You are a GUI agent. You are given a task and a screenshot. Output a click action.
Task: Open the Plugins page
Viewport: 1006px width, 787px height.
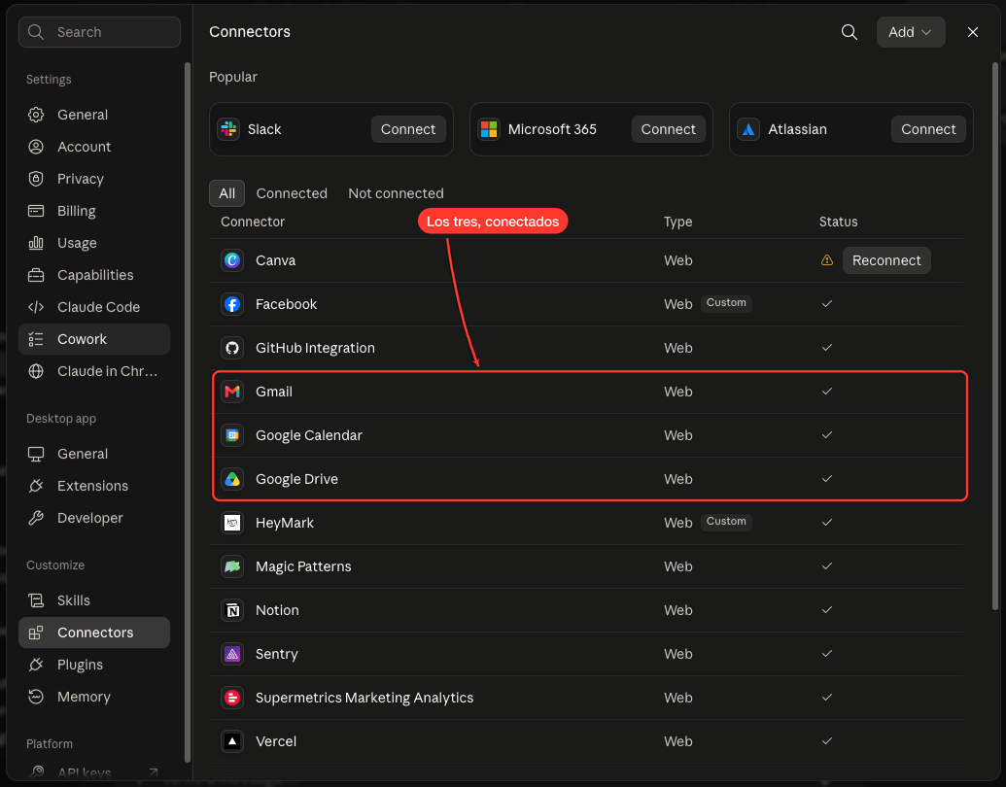tap(94, 666)
